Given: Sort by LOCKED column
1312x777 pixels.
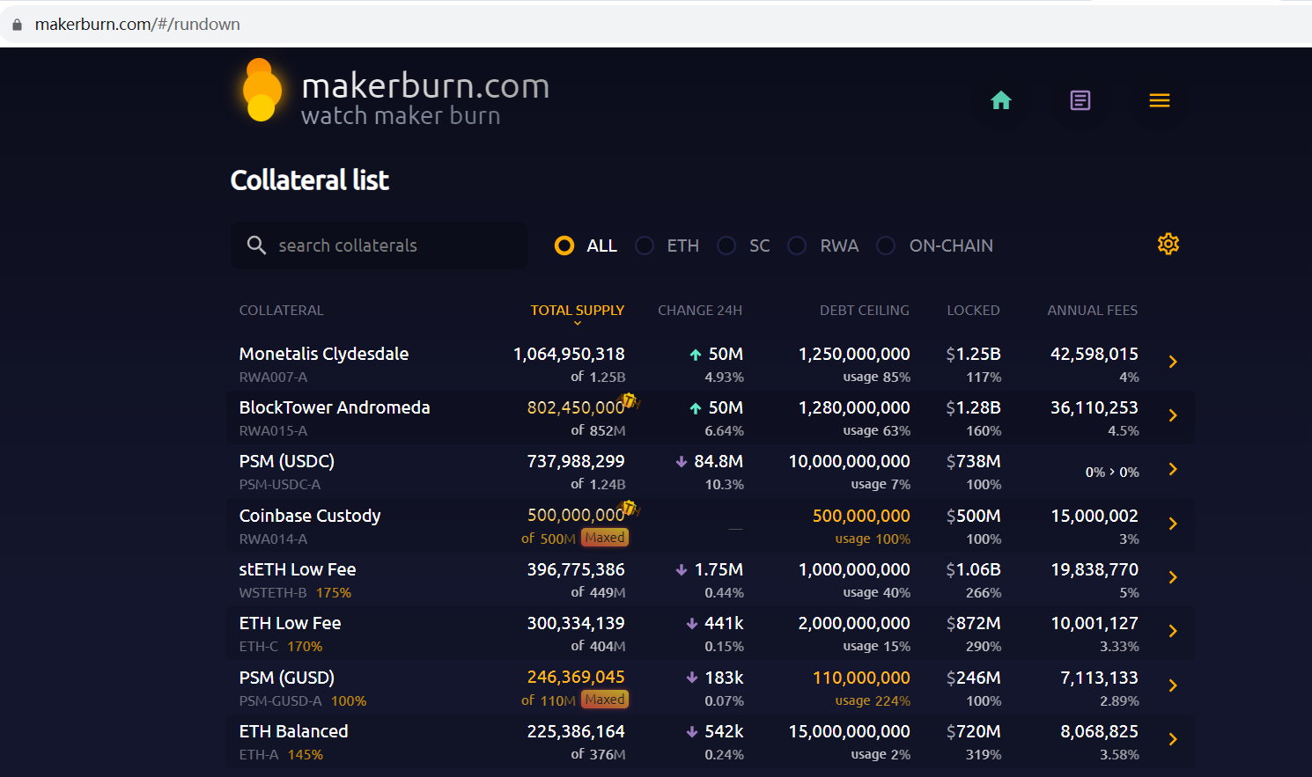Looking at the screenshot, I should tap(973, 311).
